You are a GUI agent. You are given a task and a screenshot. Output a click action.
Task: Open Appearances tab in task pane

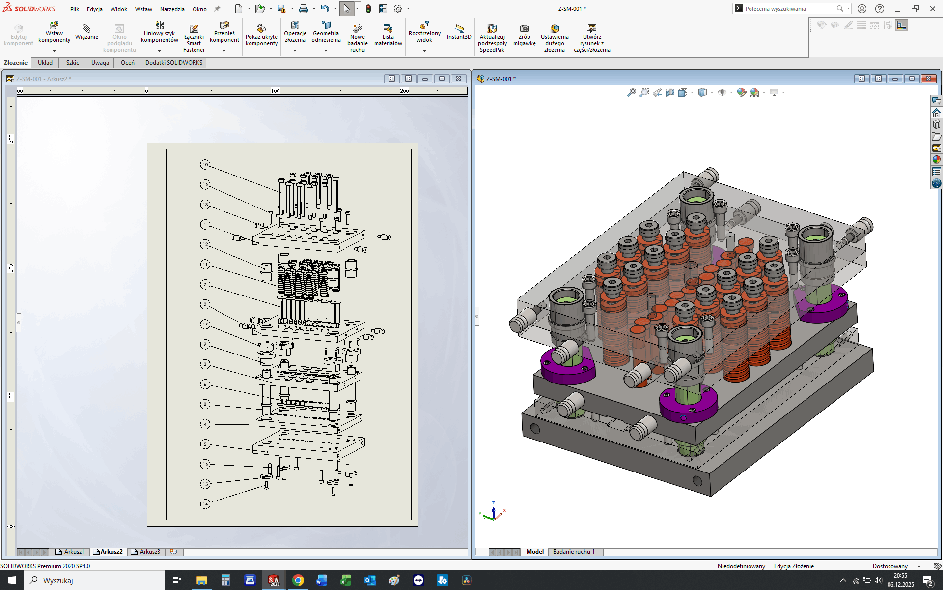pyautogui.click(x=936, y=159)
